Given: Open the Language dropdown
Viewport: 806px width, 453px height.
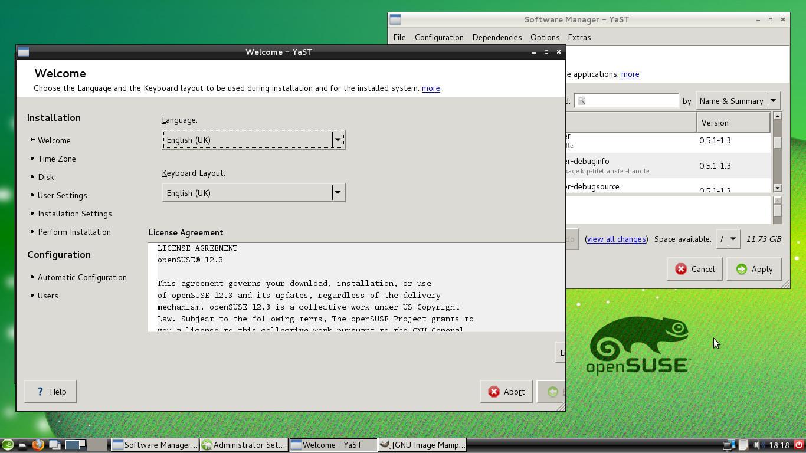Looking at the screenshot, I should click(254, 140).
